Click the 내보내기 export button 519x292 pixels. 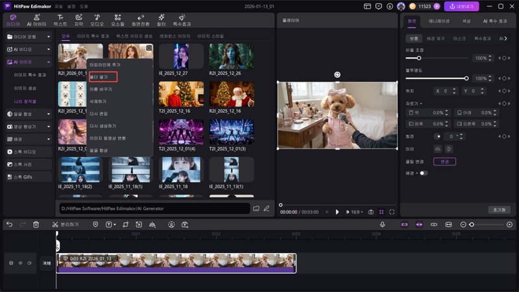click(461, 6)
